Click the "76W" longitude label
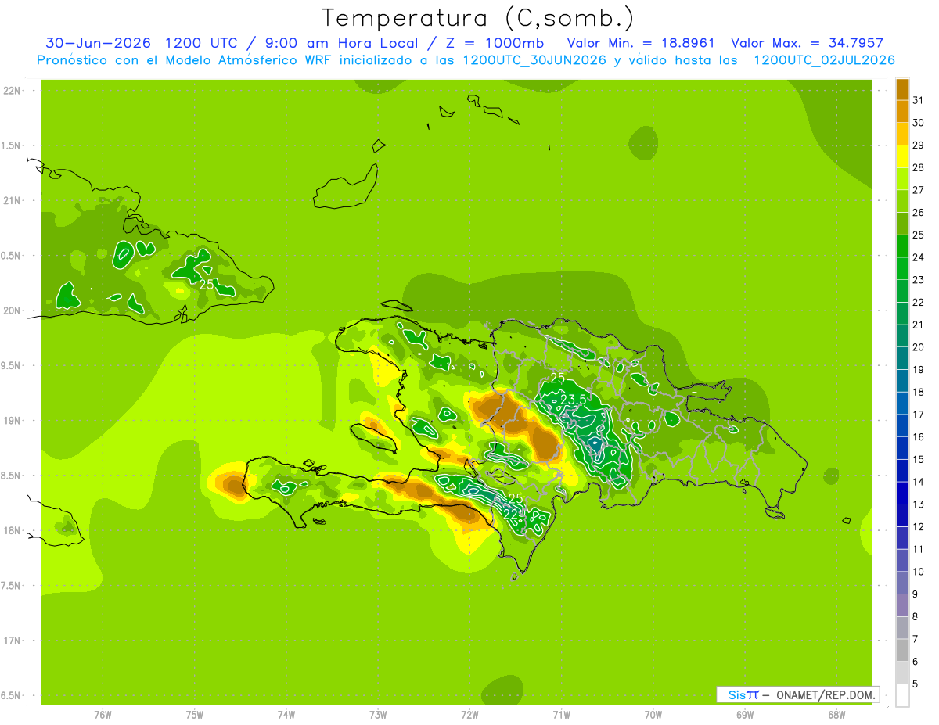Image resolution: width=939 pixels, height=725 pixels. 103,715
